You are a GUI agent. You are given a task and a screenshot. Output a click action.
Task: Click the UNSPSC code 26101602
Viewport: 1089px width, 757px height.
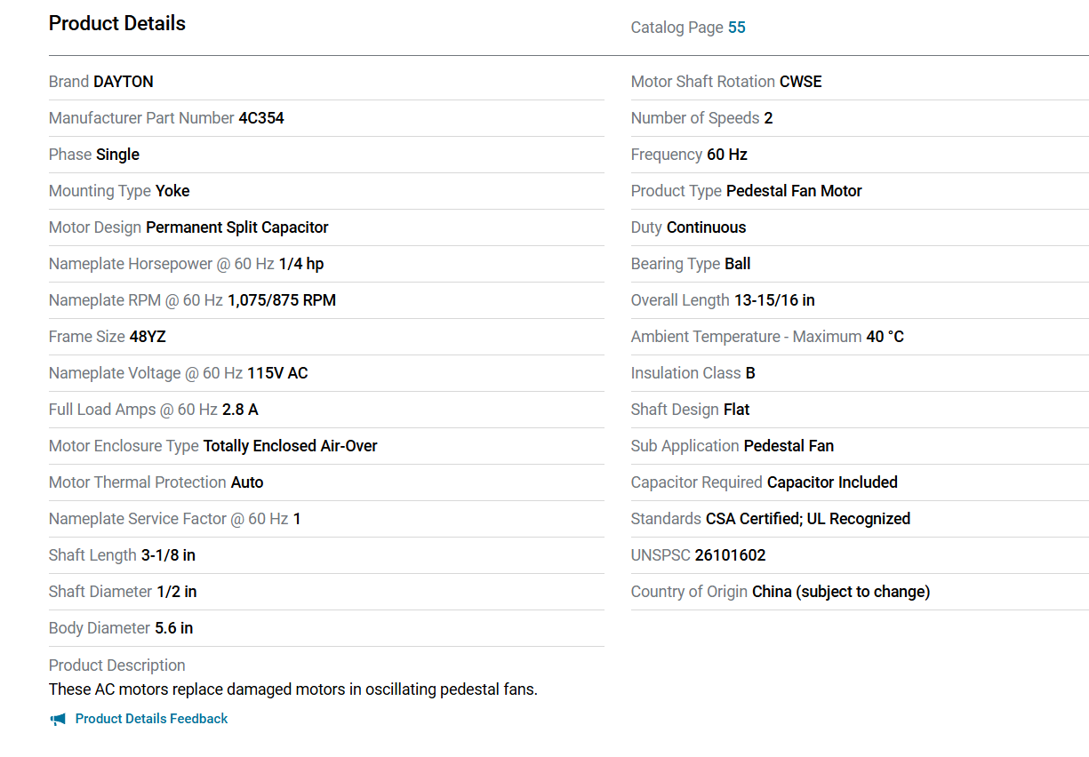pyautogui.click(x=730, y=555)
